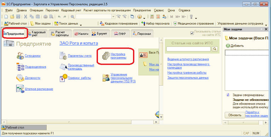The width and height of the screenshot is (271, 137).
Task: Click the Настройка программы gears icon
Action: point(106,56)
